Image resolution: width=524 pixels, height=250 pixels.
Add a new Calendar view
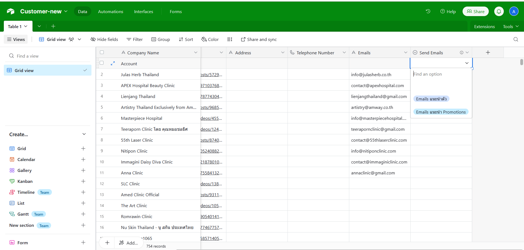(x=83, y=159)
